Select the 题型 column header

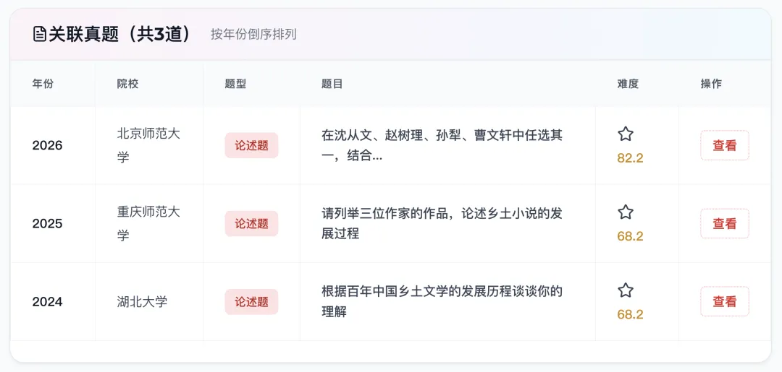click(x=235, y=84)
